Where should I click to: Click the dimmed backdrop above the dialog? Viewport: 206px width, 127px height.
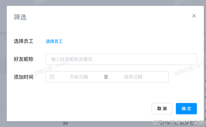tap(103, 3)
